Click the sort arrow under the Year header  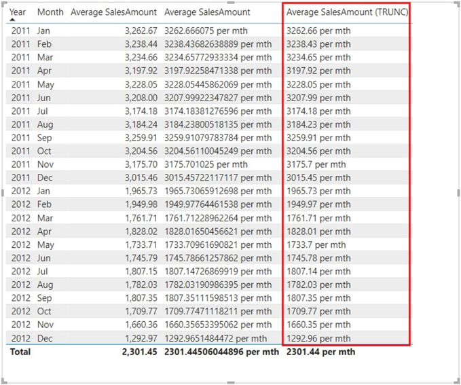coord(12,20)
